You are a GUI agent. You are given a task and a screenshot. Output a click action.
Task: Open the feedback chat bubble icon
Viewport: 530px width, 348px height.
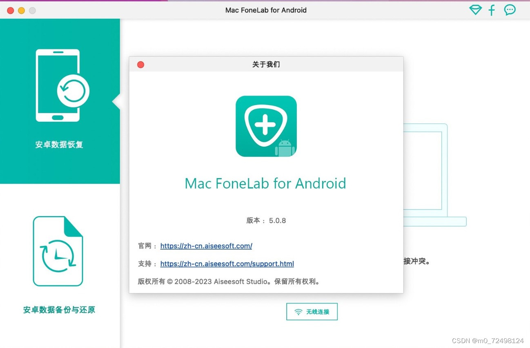click(x=510, y=10)
